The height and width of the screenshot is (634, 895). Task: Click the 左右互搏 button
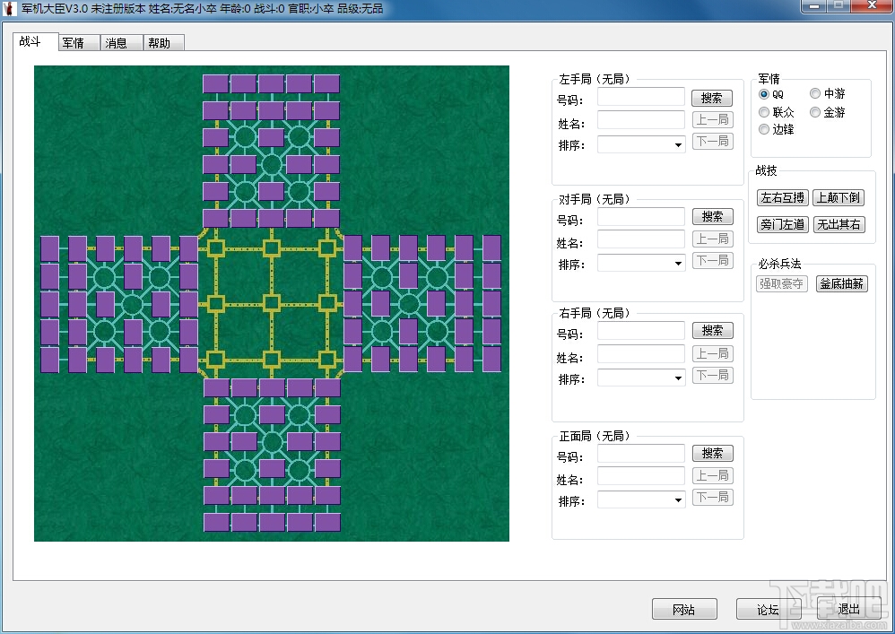pos(783,198)
